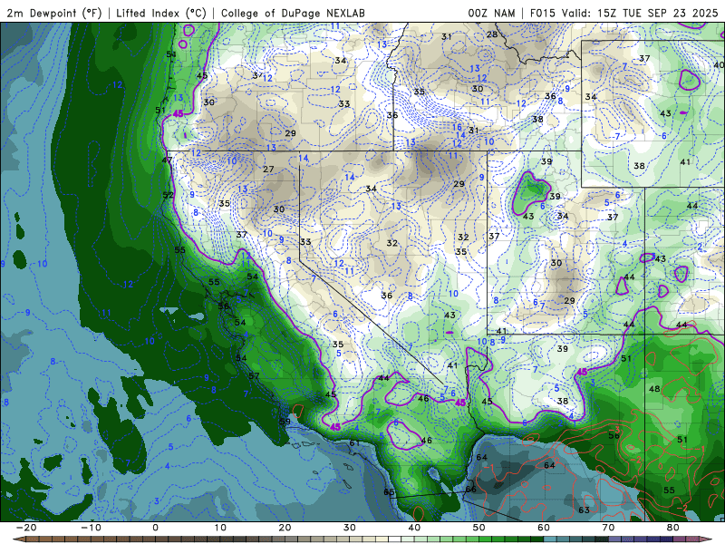This screenshot has width=725, height=544.
Task: Click the dewpoint value 66 on the map
Action: 470,490
